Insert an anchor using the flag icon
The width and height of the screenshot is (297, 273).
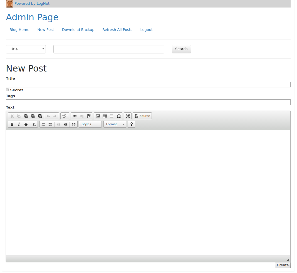tap(88, 116)
